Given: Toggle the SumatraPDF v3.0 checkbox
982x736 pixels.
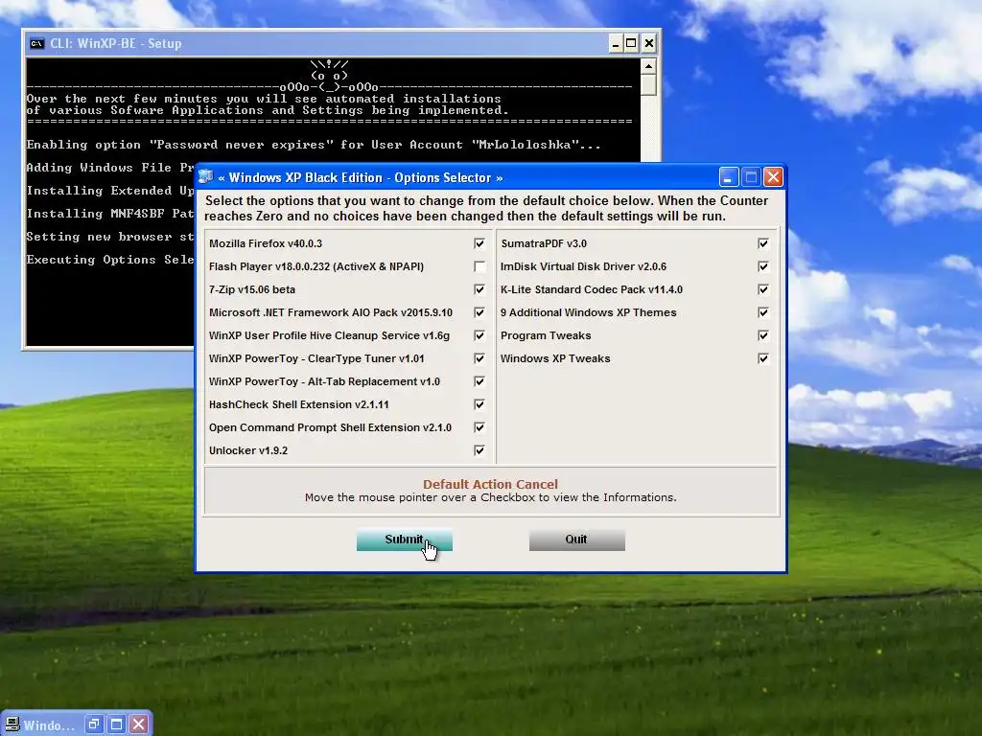Looking at the screenshot, I should pos(762,243).
